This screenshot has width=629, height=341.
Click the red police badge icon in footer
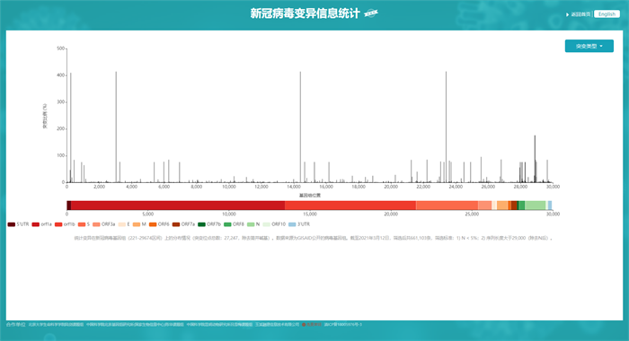[304, 325]
